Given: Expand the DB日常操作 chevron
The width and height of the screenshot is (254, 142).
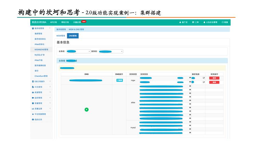Looking at the screenshot, I should click(x=50, y=81).
